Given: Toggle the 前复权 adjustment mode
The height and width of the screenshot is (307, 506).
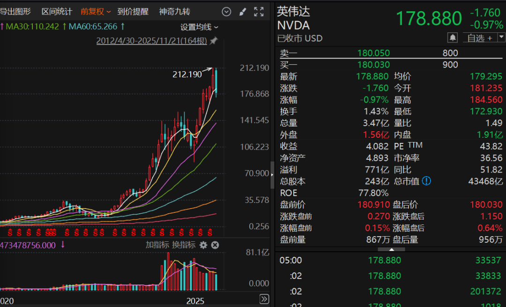Looking at the screenshot, I should [x=92, y=12].
